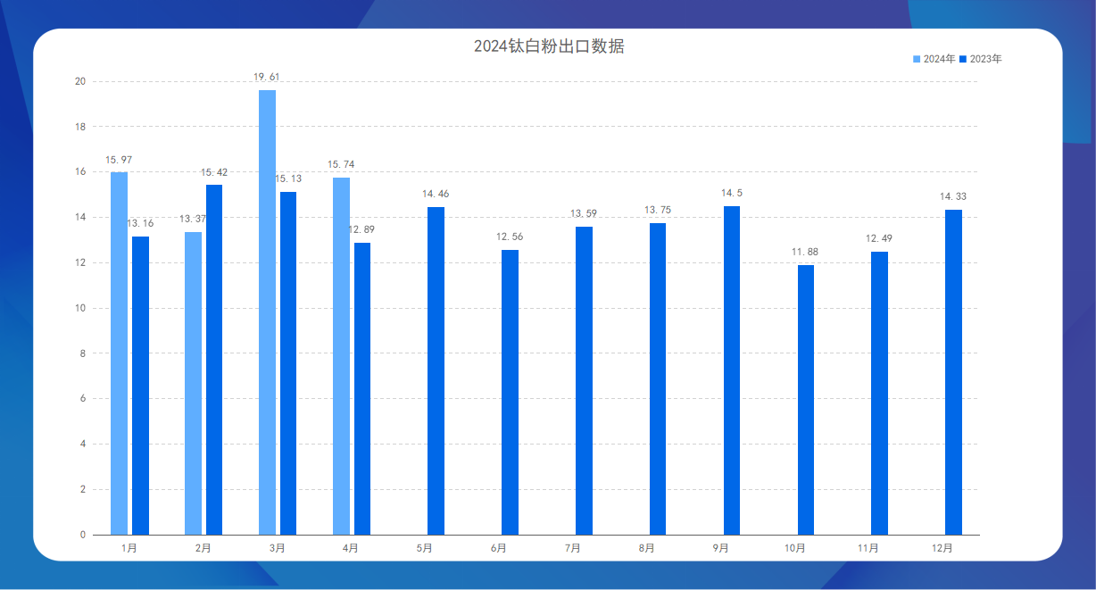Click the 2024 March bar labeled 19.61

(267, 312)
